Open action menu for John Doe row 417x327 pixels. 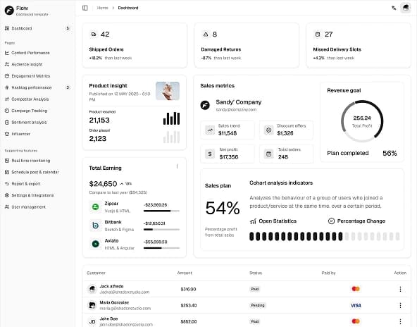click(x=400, y=321)
